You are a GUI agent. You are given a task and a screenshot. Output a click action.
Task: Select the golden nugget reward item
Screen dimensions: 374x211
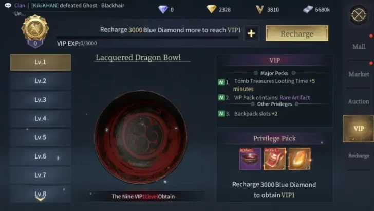coord(300,159)
